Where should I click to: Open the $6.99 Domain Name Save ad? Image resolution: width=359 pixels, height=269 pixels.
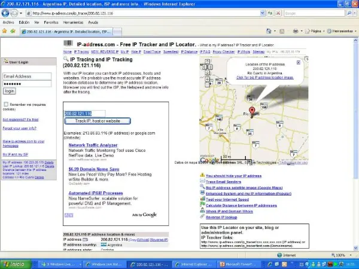[x=94, y=169]
